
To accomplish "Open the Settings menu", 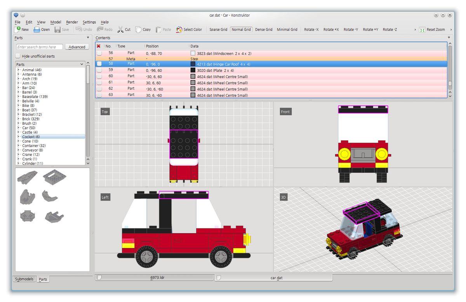I will pos(89,22).
